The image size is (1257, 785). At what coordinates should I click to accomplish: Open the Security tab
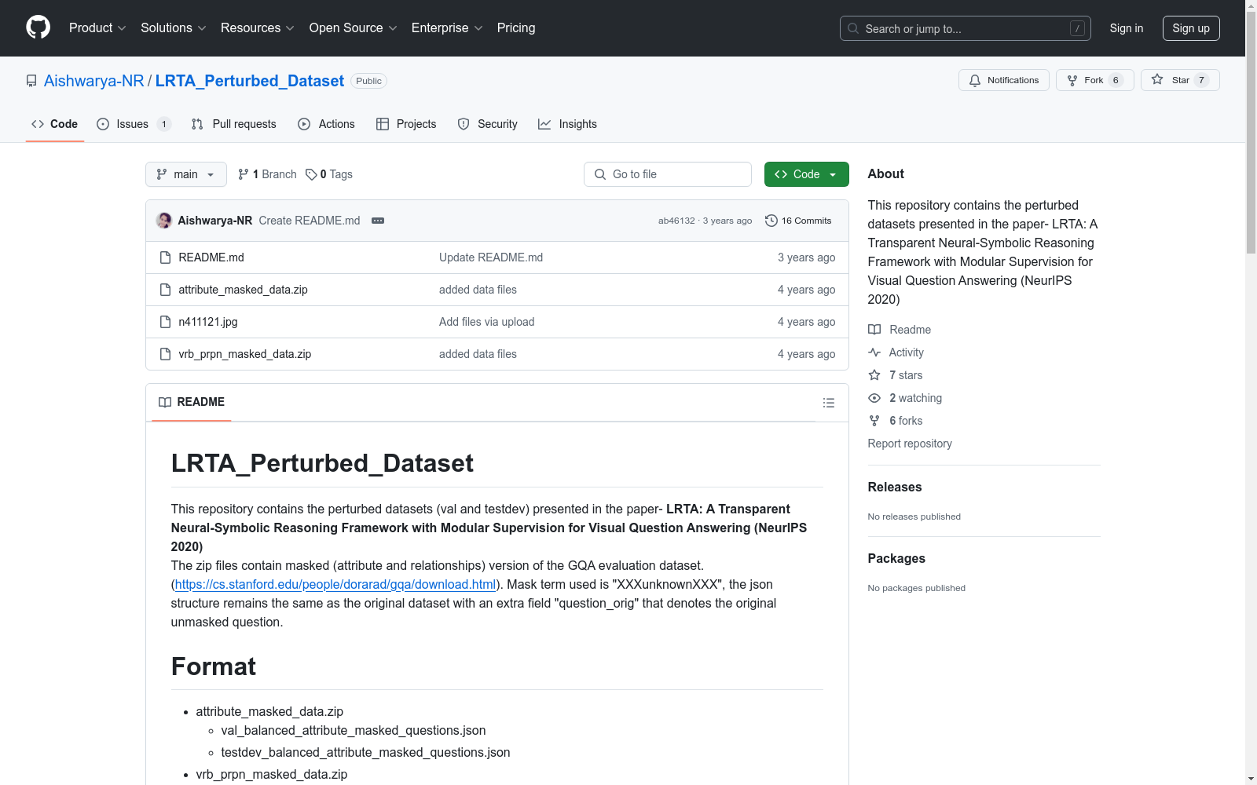488,124
